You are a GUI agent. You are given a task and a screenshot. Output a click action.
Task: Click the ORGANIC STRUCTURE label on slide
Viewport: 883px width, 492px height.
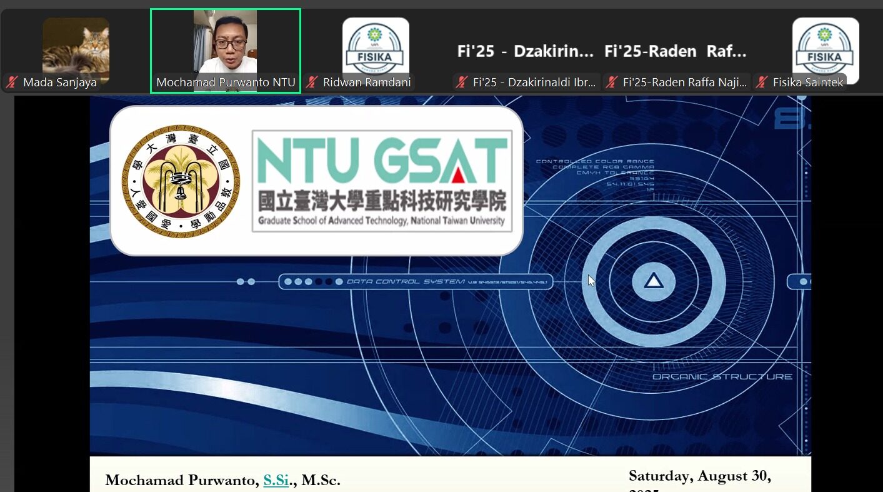[722, 377]
